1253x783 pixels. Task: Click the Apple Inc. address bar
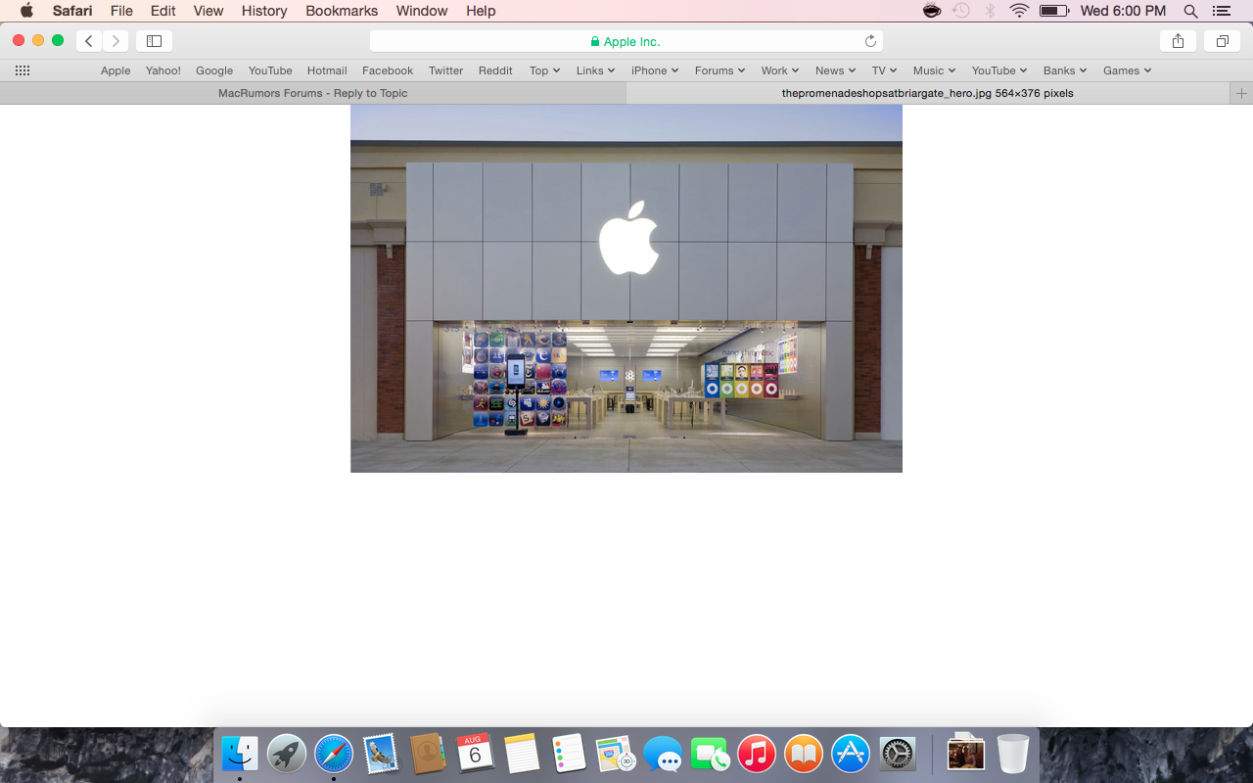[x=626, y=41]
